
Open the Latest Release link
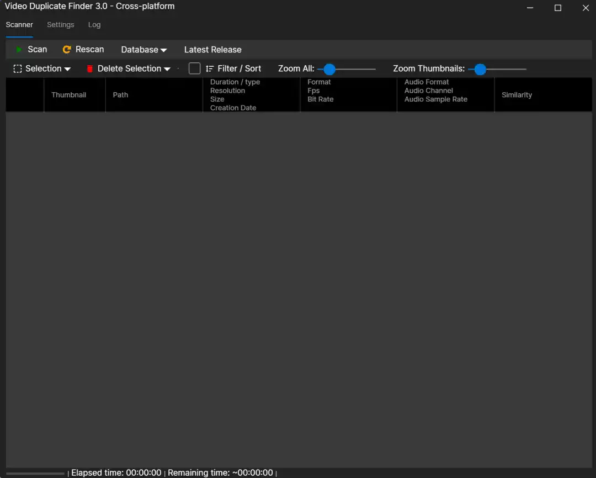[213, 50]
